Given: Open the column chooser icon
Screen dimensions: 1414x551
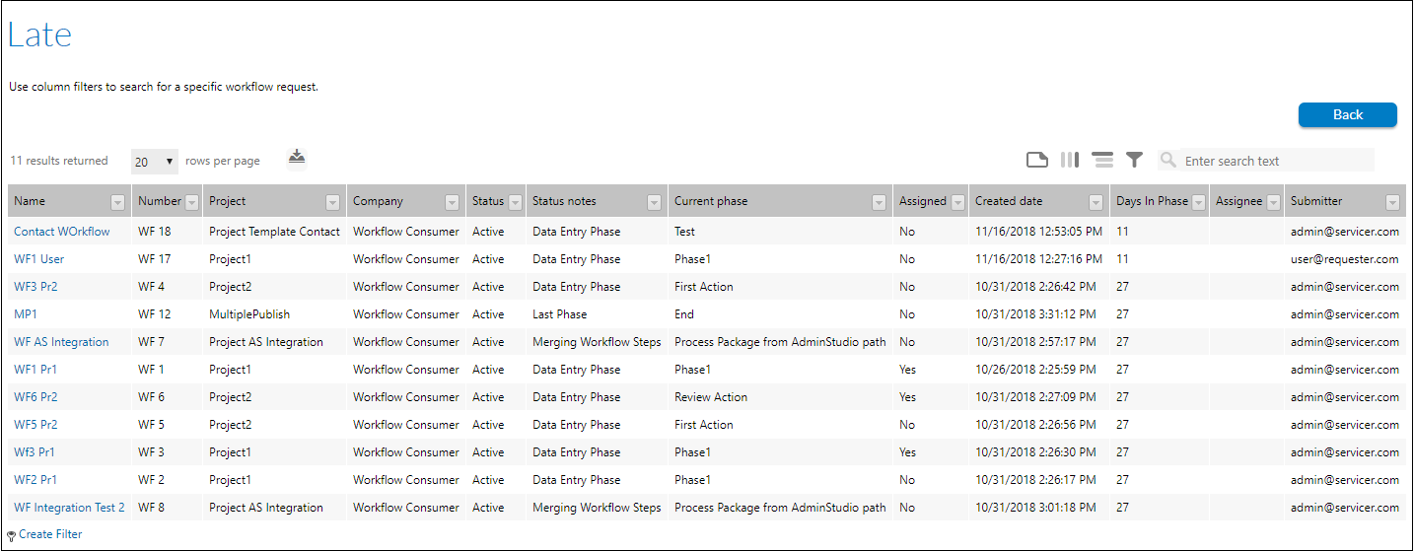Looking at the screenshot, I should click(1070, 160).
